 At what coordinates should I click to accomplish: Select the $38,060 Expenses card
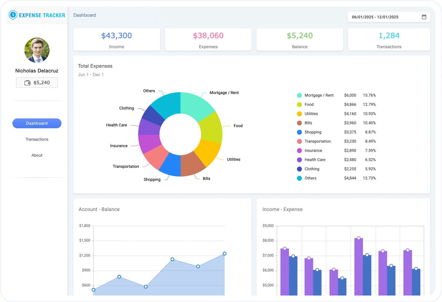click(x=208, y=40)
